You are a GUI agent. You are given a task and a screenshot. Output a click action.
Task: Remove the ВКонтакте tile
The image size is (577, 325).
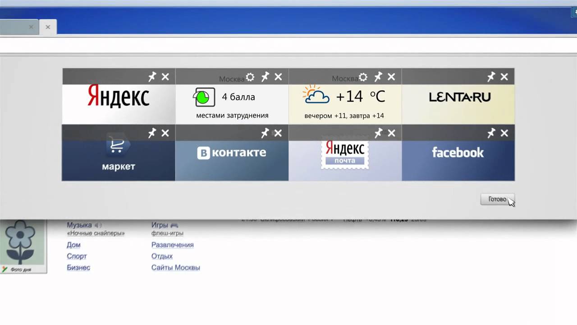point(279,133)
